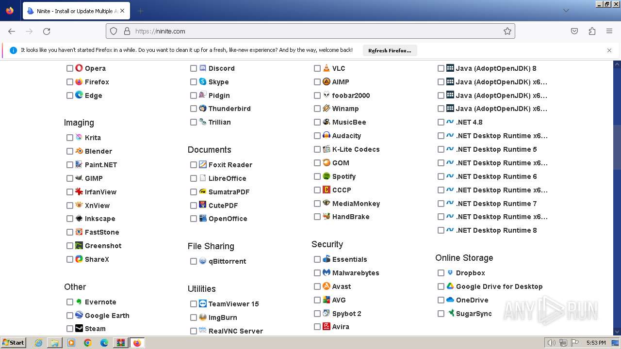The image size is (621, 349).
Task: Reload the page using the refresh icon
Action: 47,31
